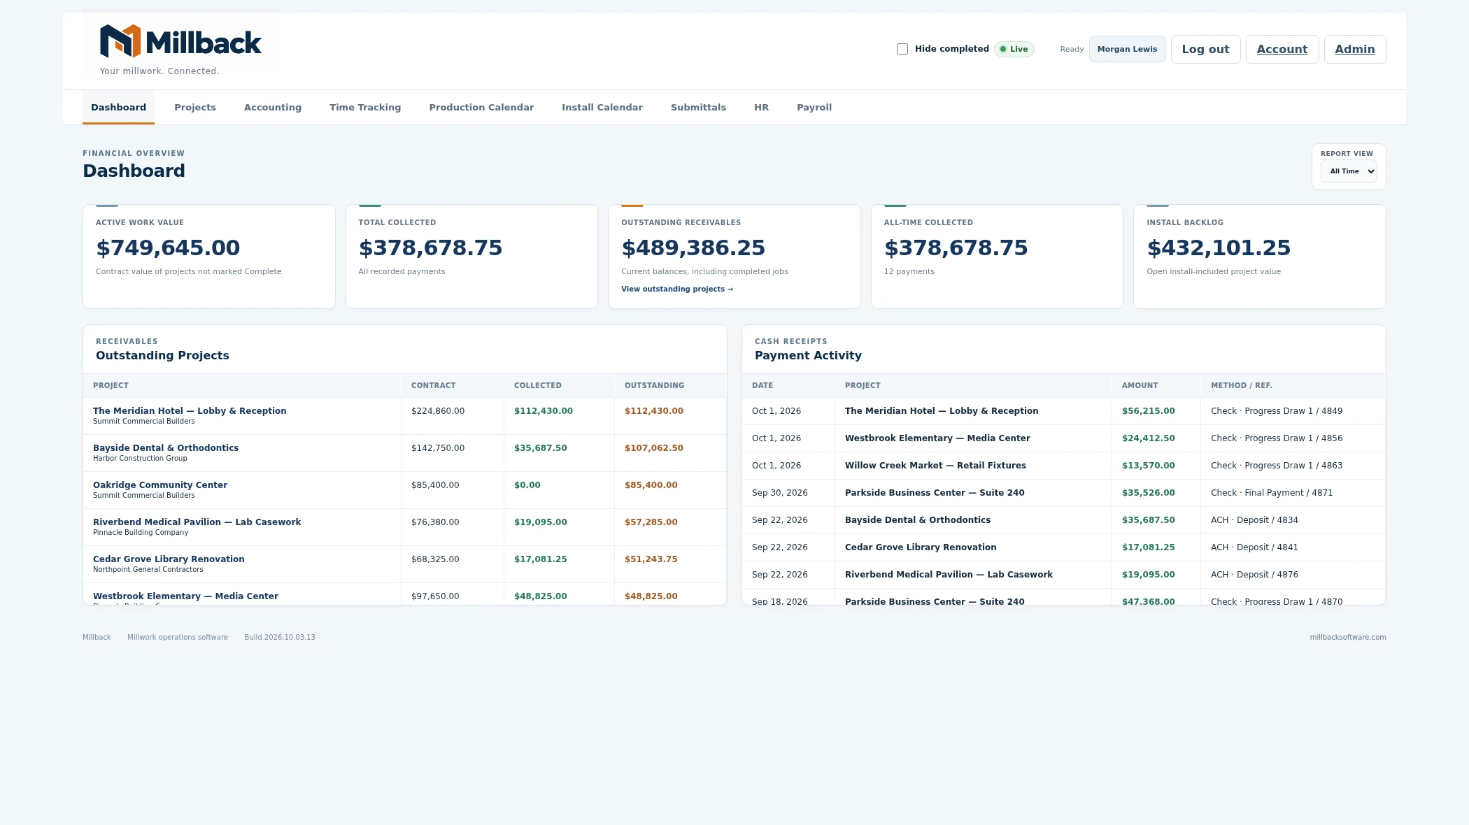Open Parkside Business Center Sep 30 payment
The height and width of the screenshot is (825, 1469).
pos(1063,493)
